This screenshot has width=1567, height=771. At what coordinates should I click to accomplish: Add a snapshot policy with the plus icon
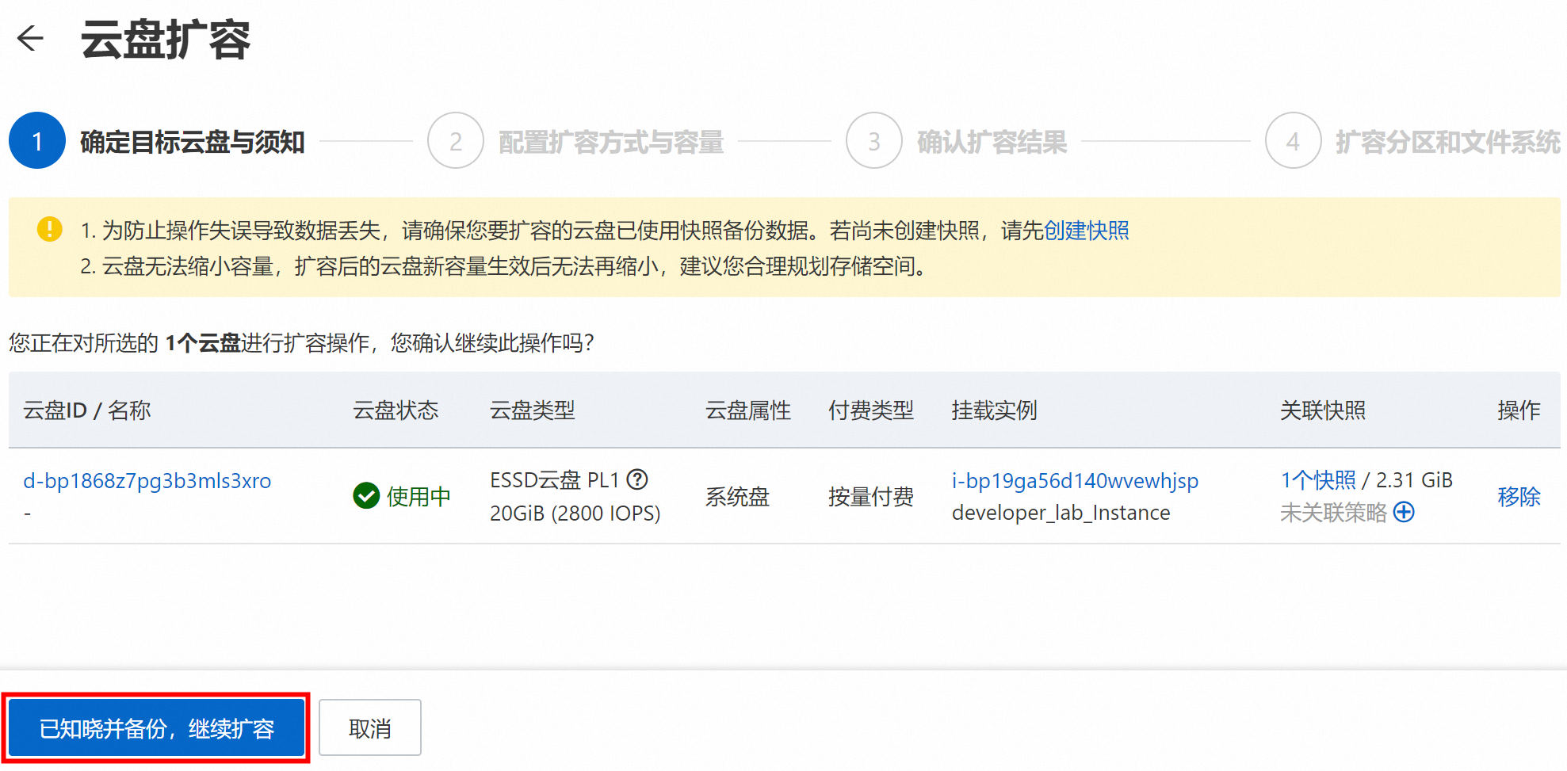coord(1404,512)
